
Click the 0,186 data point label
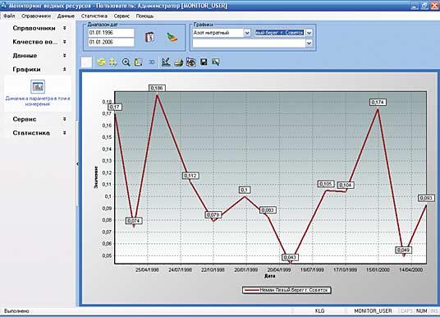coord(157,88)
